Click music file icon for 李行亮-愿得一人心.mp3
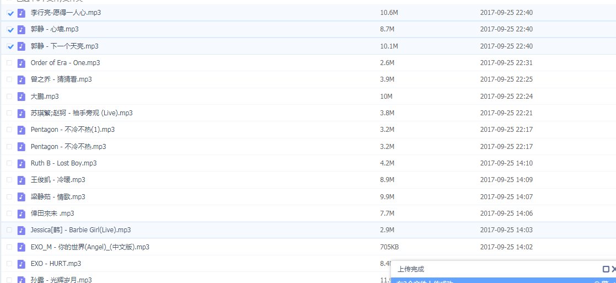Image resolution: width=616 pixels, height=283 pixels. tap(22, 12)
